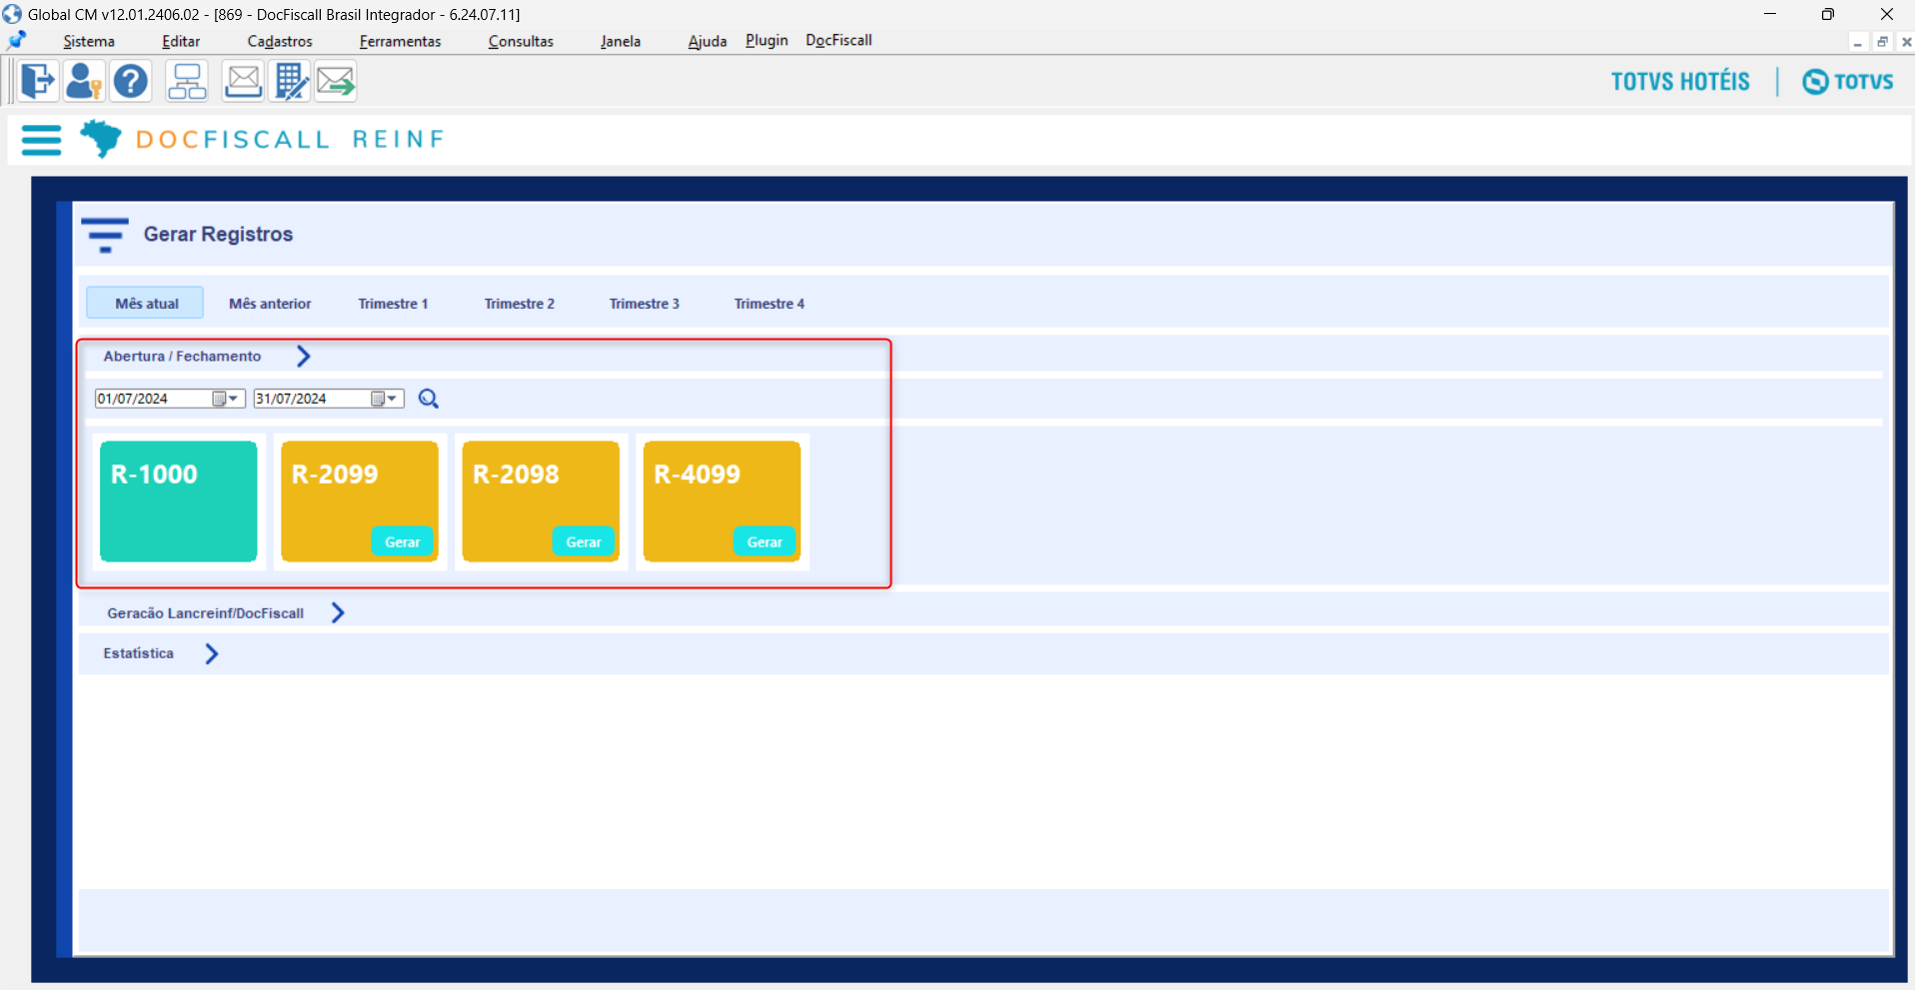
Task: Click Gerar on the R-4099 card
Action: (x=765, y=541)
